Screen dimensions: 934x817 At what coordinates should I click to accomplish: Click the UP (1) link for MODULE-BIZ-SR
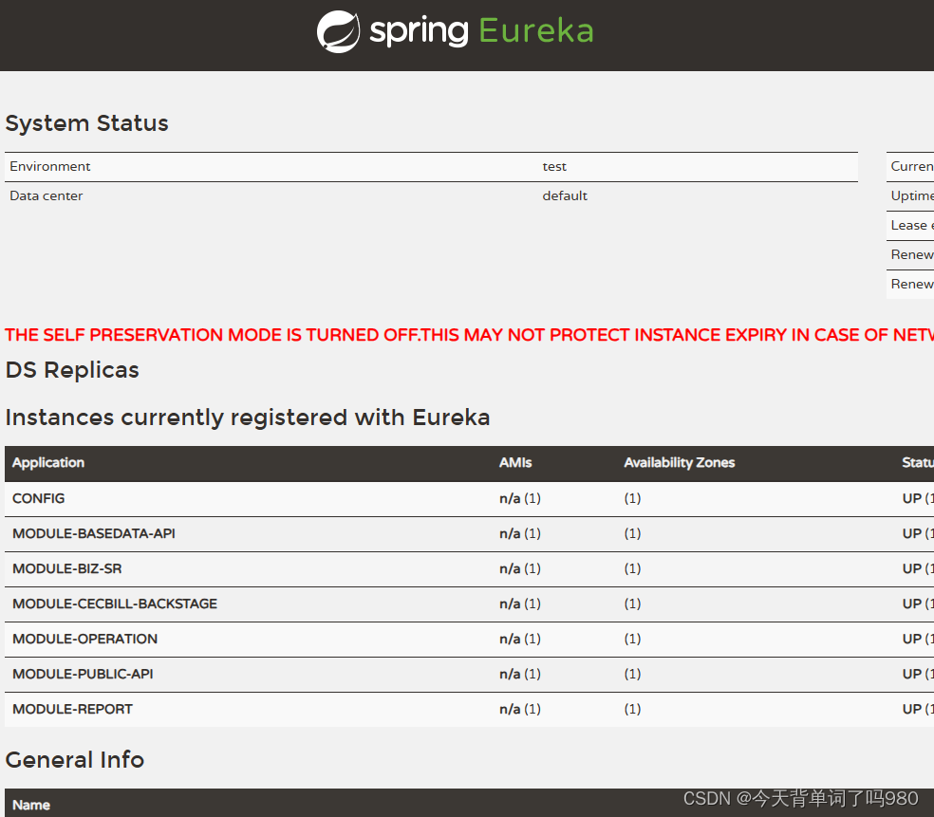915,568
